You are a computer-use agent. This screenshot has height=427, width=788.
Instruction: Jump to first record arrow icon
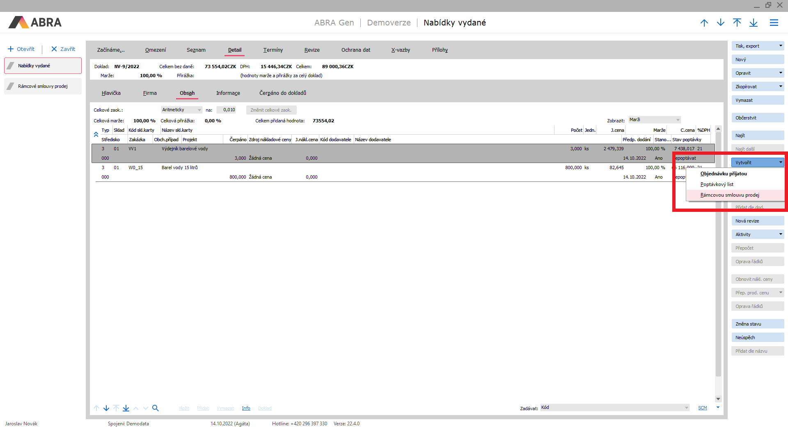pyautogui.click(x=737, y=23)
